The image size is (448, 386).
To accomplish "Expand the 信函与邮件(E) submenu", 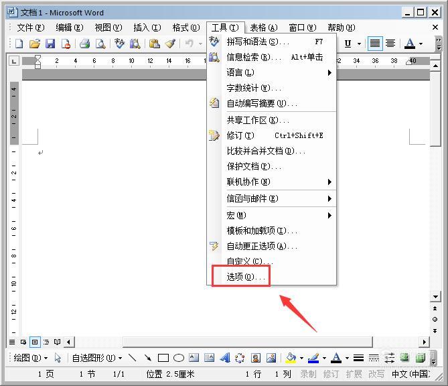I will [x=271, y=198].
